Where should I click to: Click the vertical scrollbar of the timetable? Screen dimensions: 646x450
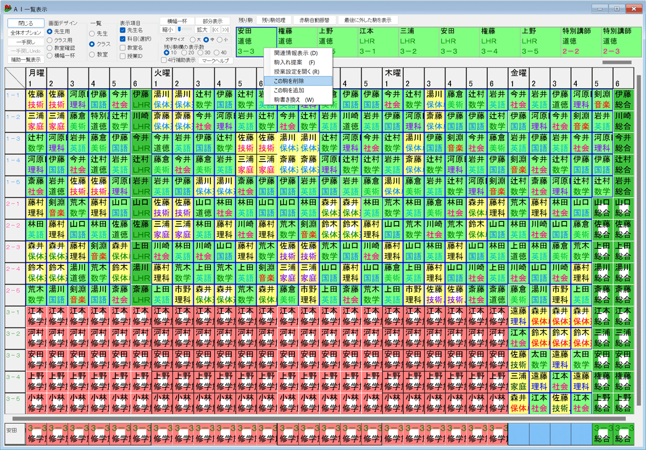point(639,242)
